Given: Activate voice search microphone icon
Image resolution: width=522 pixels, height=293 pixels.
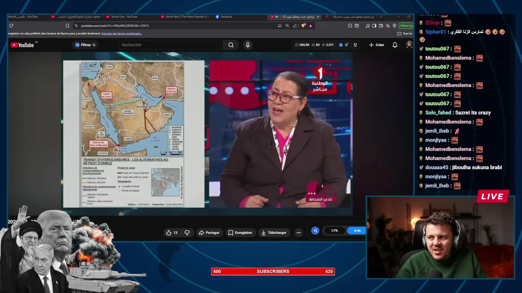Looking at the screenshot, I should tap(248, 45).
